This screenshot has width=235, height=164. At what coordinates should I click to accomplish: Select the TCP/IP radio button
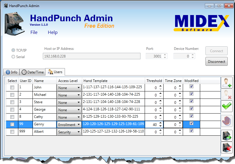(13, 50)
